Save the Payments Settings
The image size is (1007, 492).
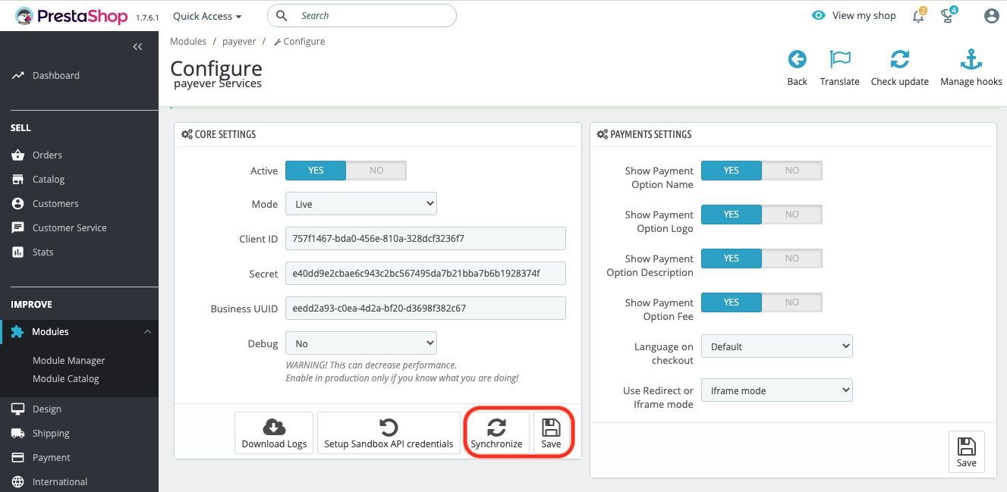coord(967,452)
